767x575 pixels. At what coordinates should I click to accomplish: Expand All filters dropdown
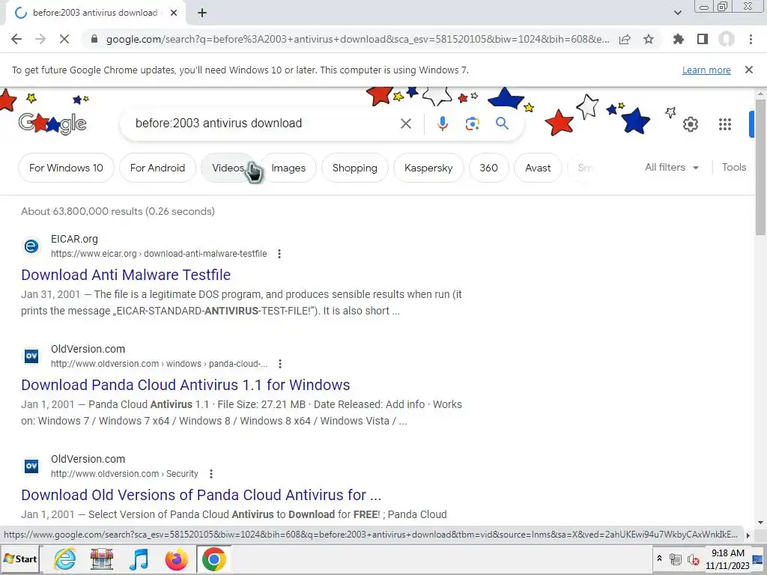(x=672, y=167)
